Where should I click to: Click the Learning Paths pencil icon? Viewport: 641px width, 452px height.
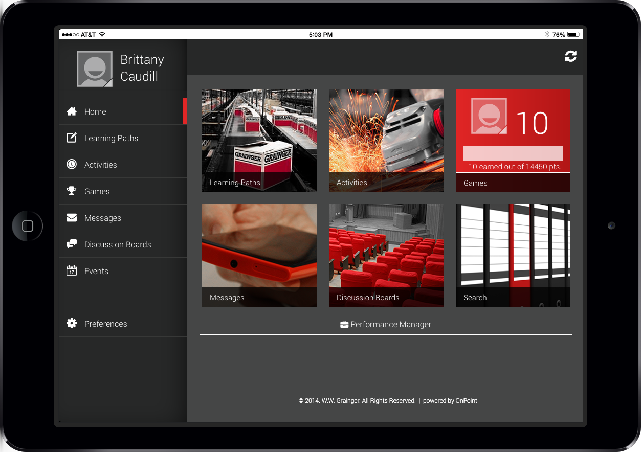(x=72, y=138)
